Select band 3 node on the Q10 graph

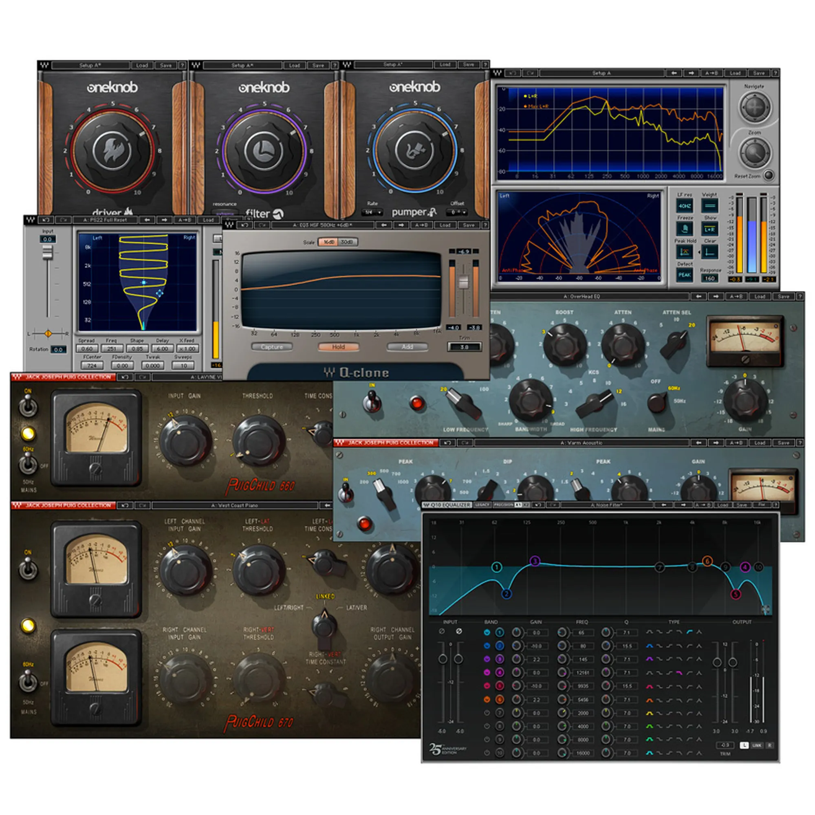point(535,561)
